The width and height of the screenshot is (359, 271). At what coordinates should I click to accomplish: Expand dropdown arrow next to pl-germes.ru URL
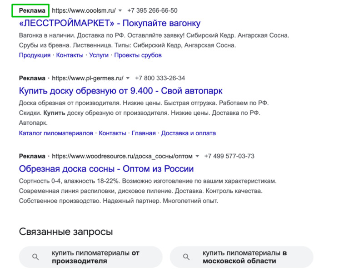(x=128, y=79)
